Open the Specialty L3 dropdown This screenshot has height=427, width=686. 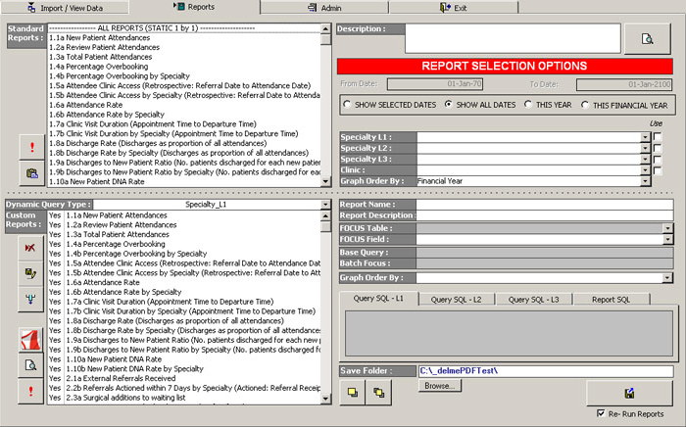pos(645,159)
